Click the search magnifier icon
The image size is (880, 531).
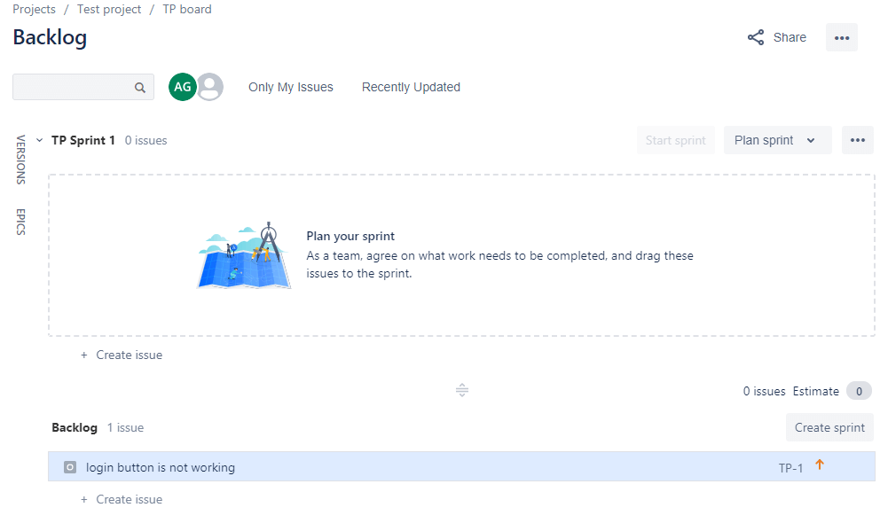coord(140,88)
